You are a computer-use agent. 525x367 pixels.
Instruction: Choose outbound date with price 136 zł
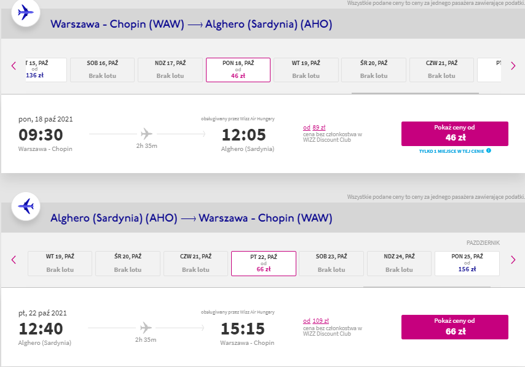(x=46, y=69)
